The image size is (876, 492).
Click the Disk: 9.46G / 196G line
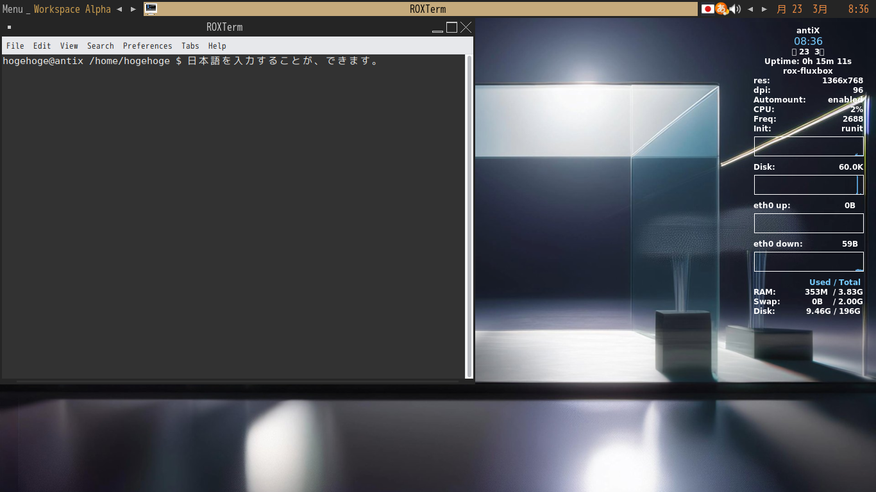point(808,311)
